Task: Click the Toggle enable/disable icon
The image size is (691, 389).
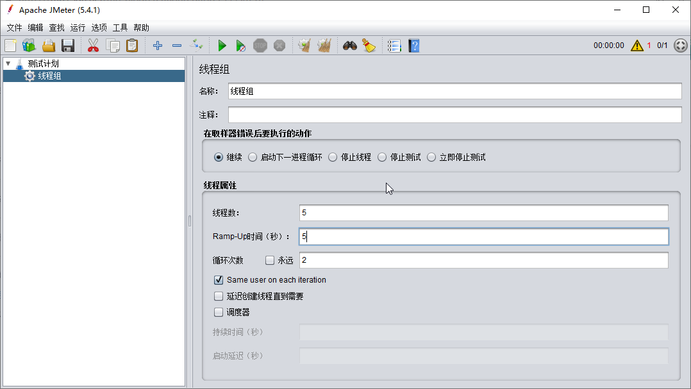Action: tap(196, 46)
